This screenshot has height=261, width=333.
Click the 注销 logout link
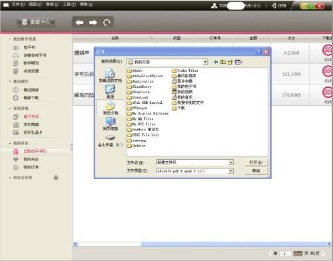279,5
